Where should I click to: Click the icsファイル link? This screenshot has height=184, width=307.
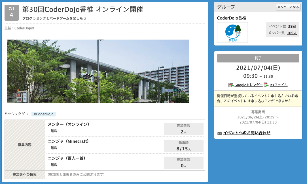click(278, 85)
